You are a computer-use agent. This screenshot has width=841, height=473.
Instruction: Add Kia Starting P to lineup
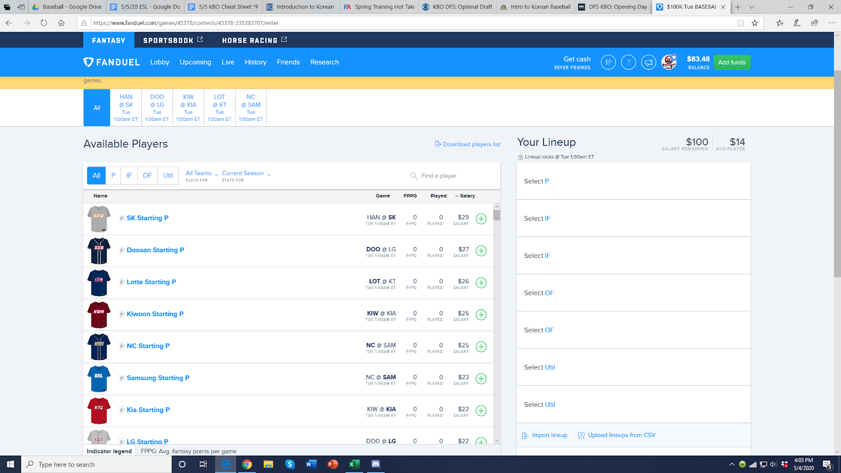(x=481, y=410)
